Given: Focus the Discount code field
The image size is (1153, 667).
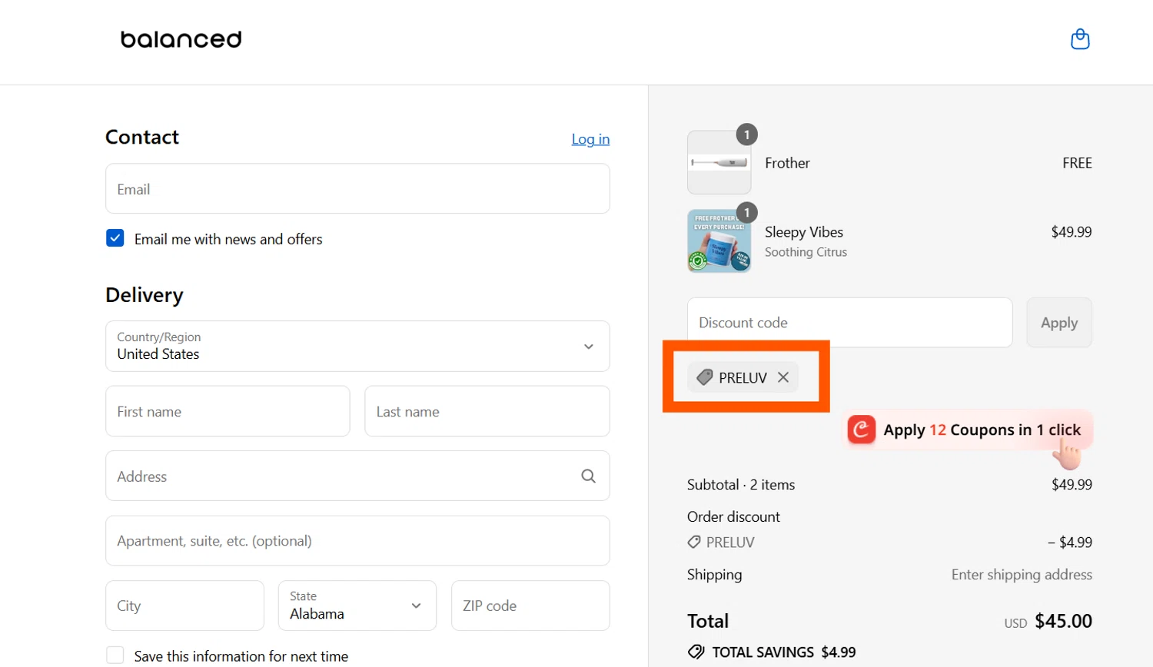Looking at the screenshot, I should [x=849, y=323].
